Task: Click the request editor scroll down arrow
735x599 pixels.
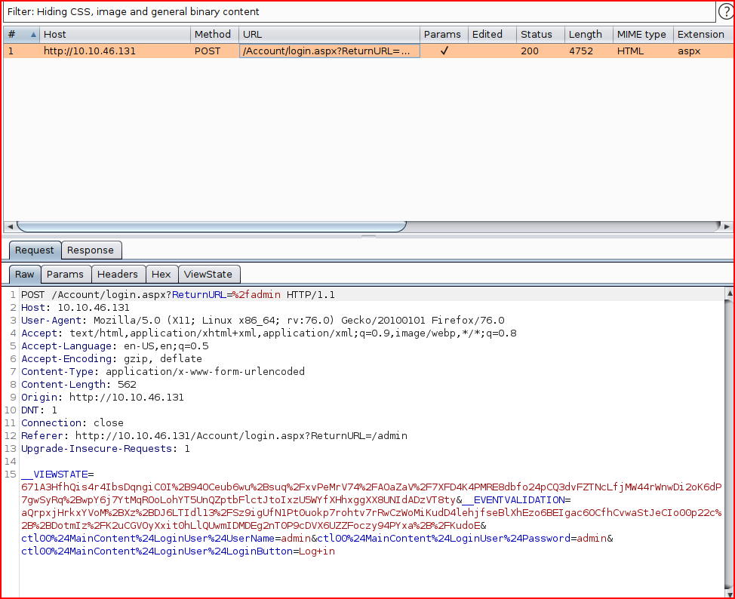Action: [729, 594]
